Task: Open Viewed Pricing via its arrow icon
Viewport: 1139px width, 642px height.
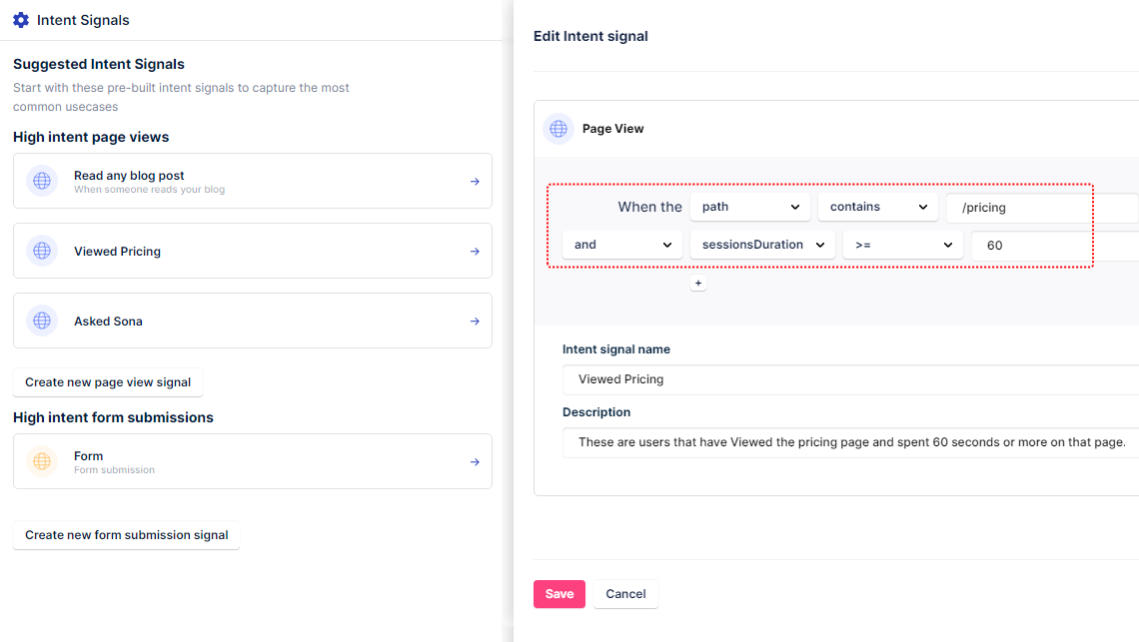Action: click(475, 252)
